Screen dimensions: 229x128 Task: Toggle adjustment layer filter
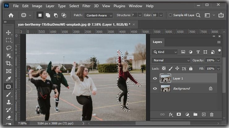190,52
